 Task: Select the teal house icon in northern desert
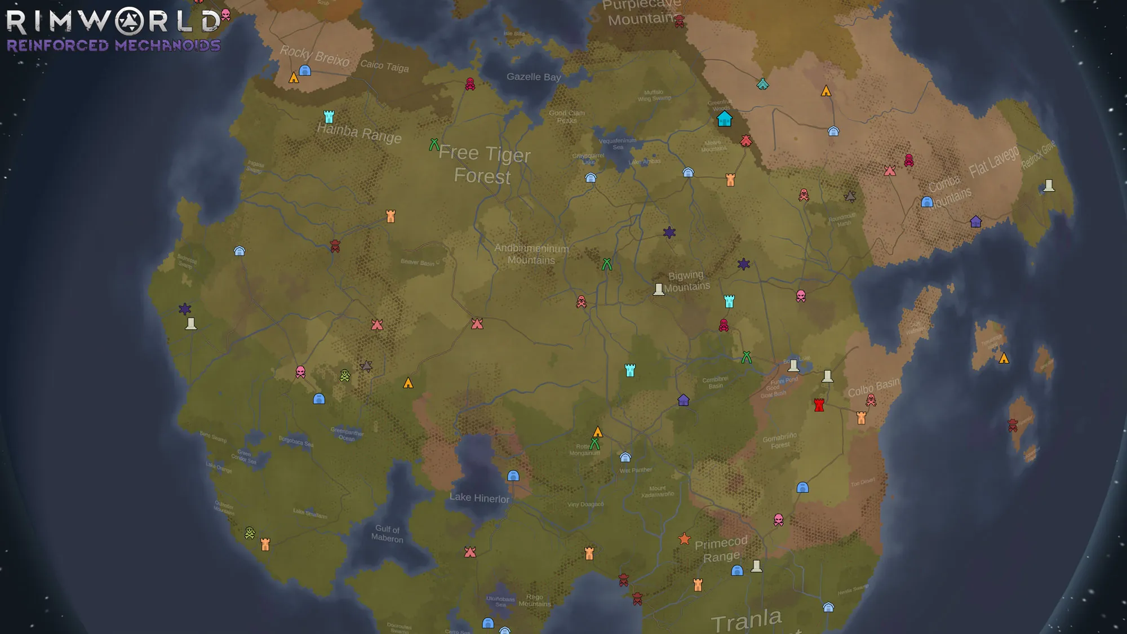point(762,84)
